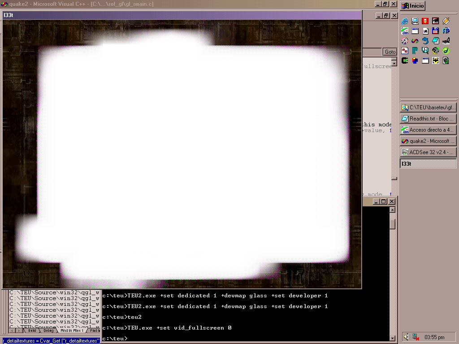
Task: Click the speaker volume tray icon
Action: (406, 337)
